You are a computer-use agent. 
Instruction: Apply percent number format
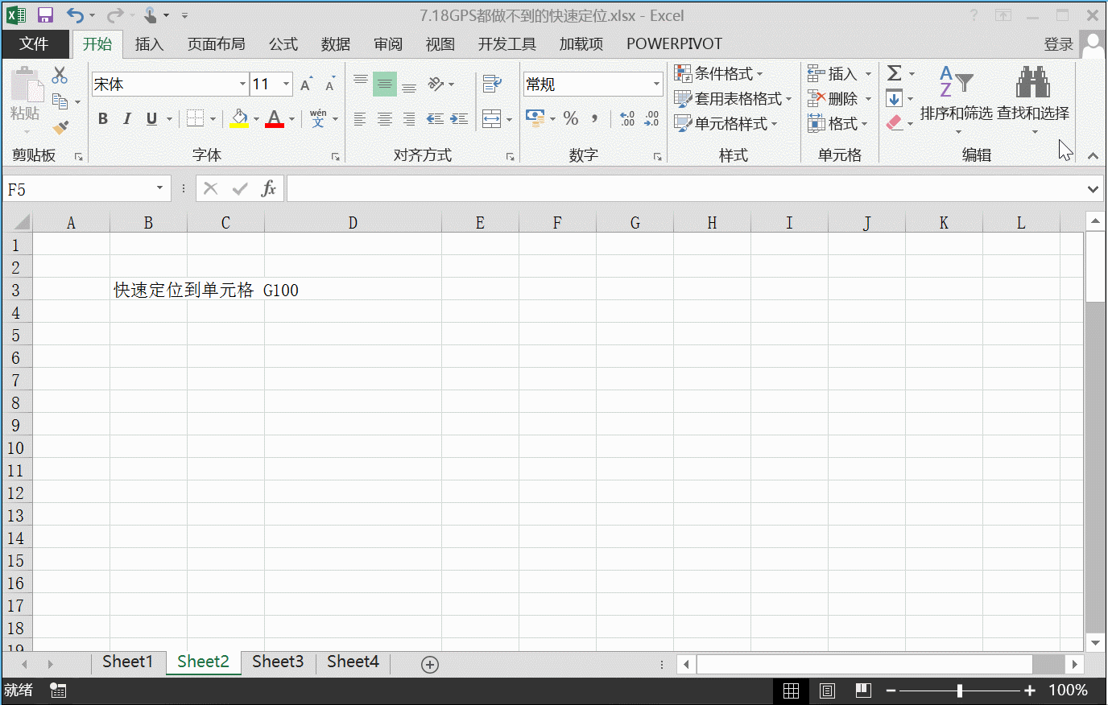pos(571,118)
